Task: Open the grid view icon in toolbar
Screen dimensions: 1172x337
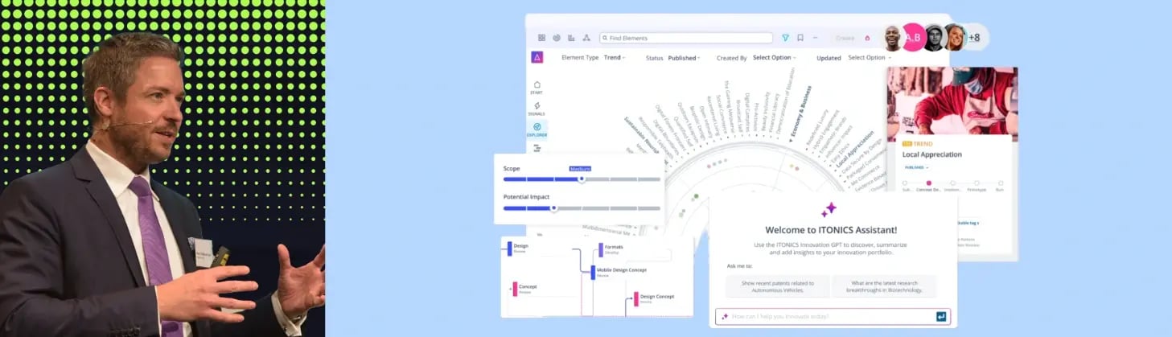Action: tap(541, 38)
